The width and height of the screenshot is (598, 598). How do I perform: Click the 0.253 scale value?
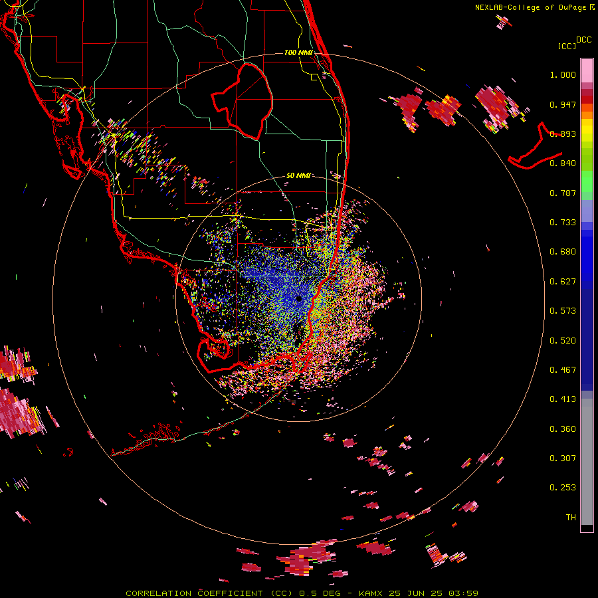pos(563,488)
